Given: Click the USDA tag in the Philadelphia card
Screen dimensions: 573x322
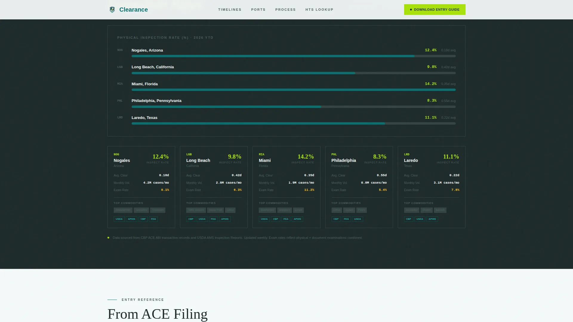Looking at the screenshot, I should (x=358, y=219).
